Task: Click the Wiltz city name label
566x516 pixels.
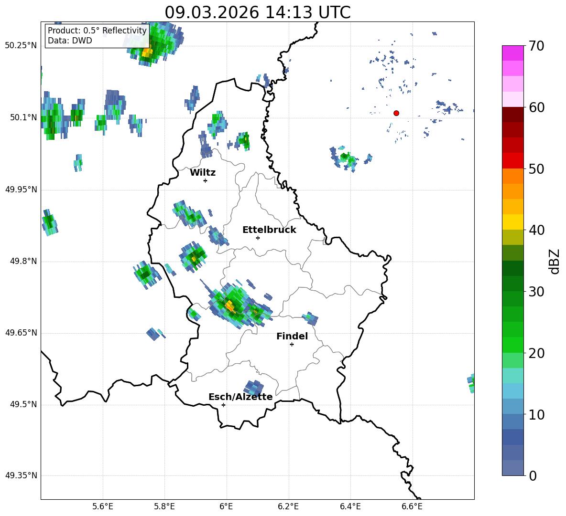Action: tap(203, 173)
